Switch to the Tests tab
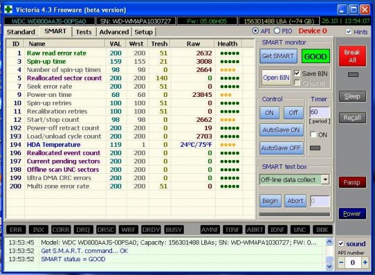375x275 pixels. (x=84, y=32)
